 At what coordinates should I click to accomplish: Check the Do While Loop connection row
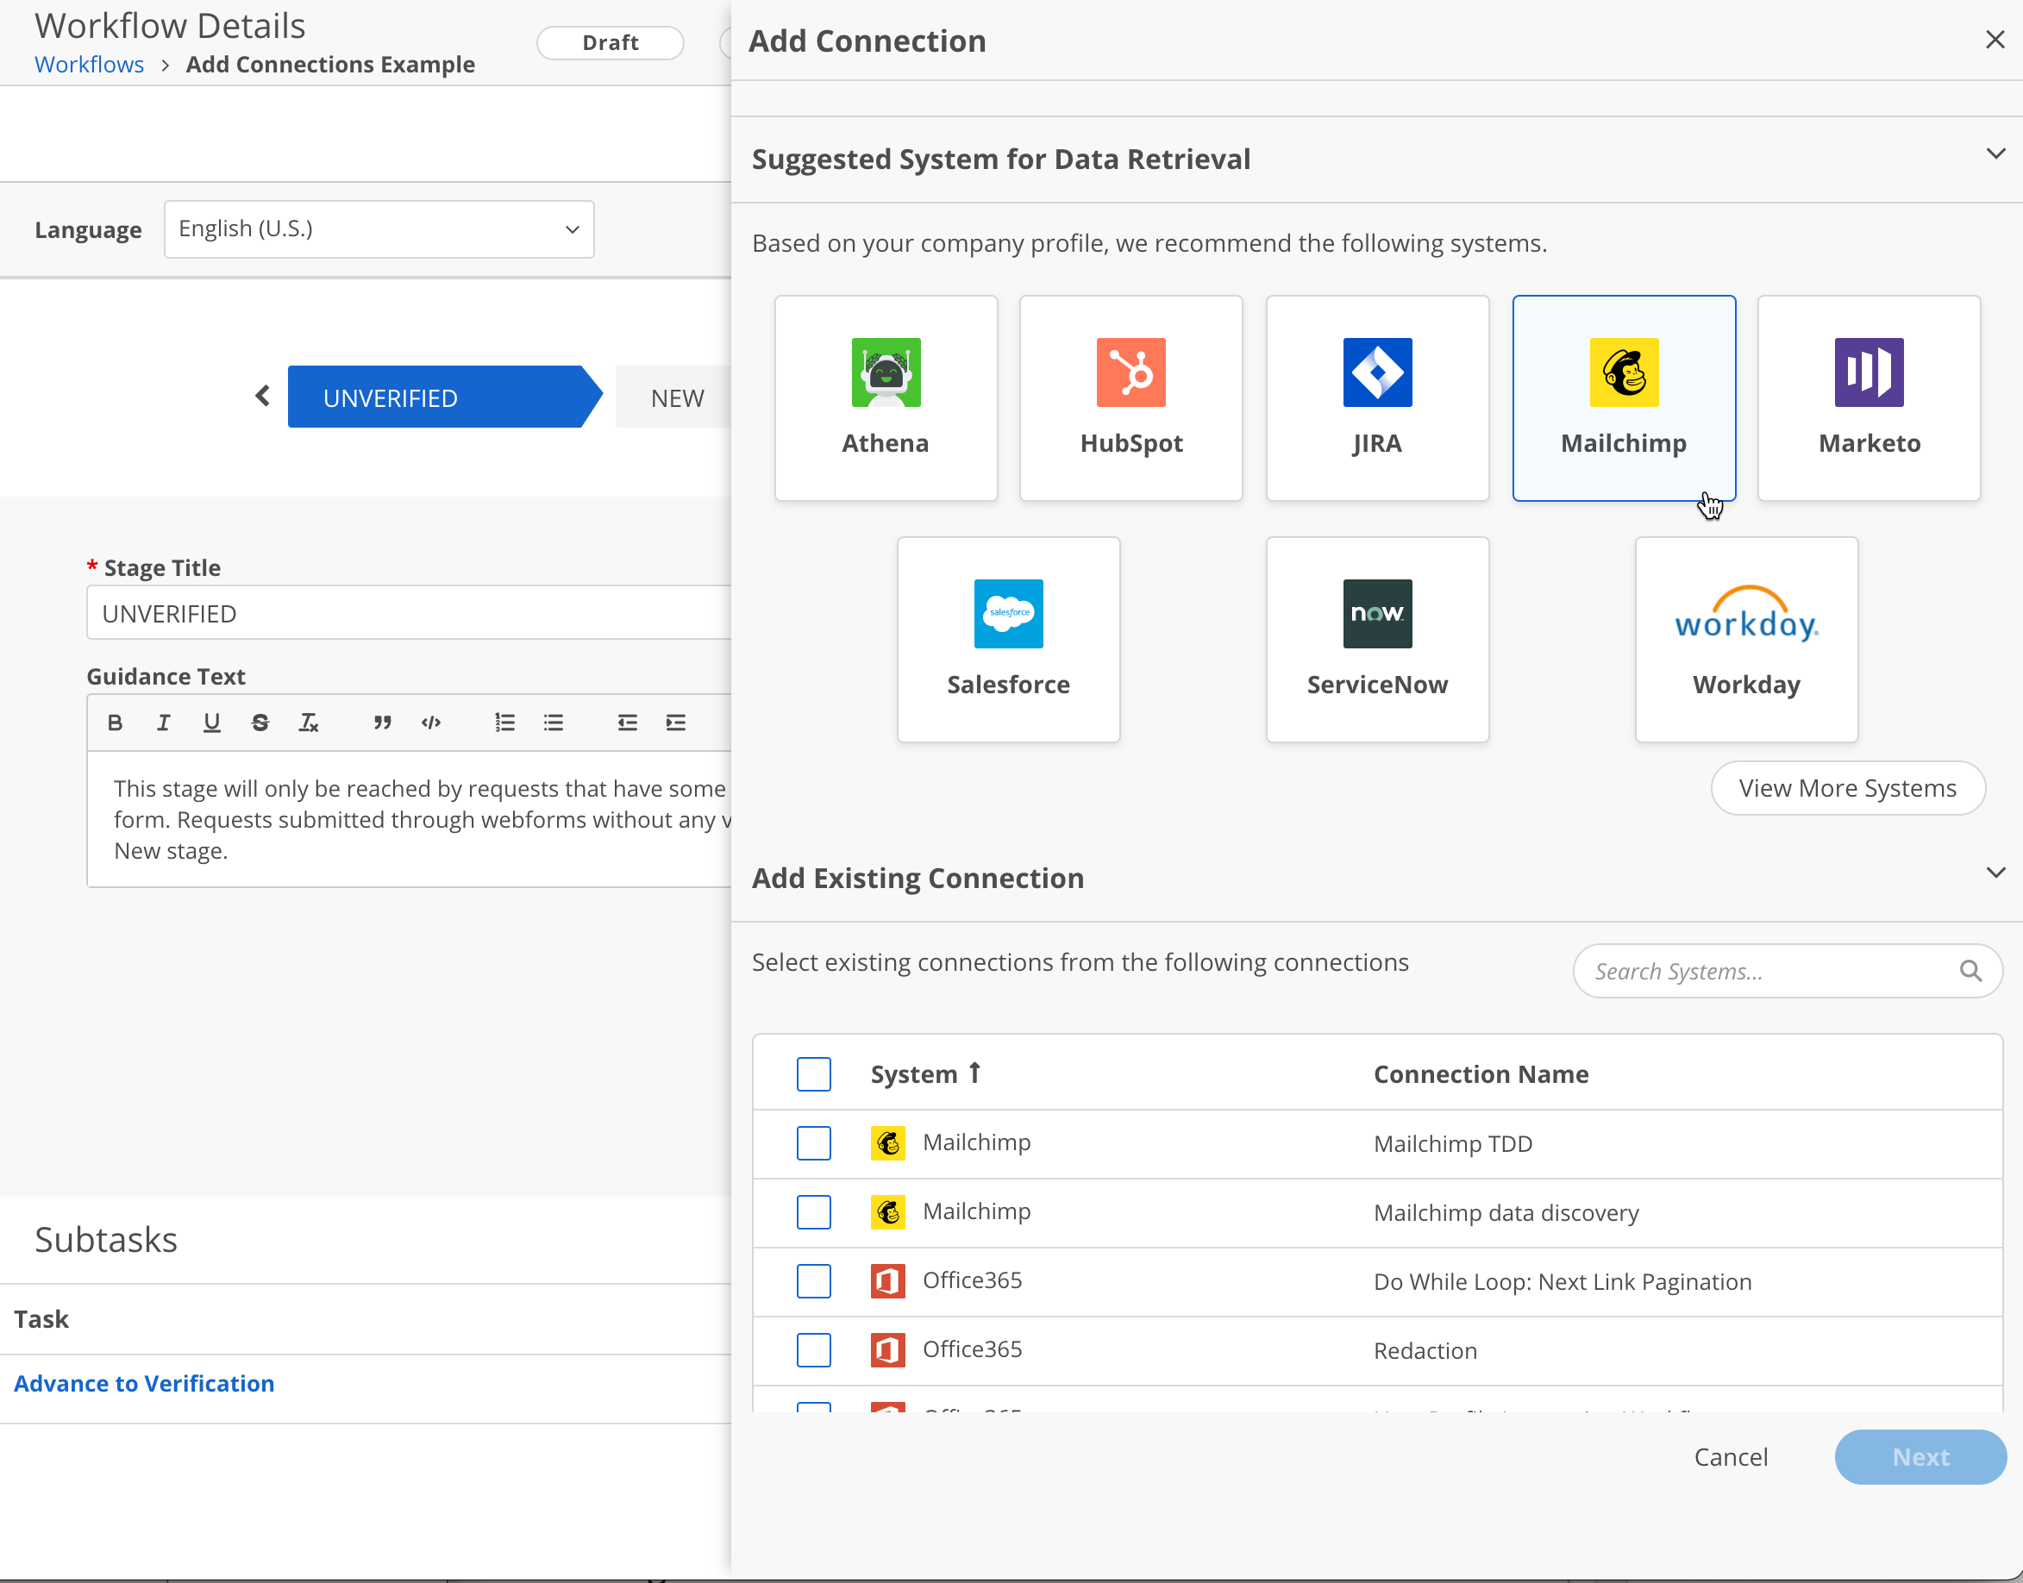coord(814,1281)
